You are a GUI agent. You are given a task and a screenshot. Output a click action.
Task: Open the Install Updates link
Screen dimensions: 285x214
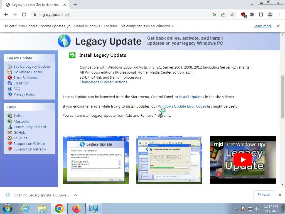coord(191,97)
